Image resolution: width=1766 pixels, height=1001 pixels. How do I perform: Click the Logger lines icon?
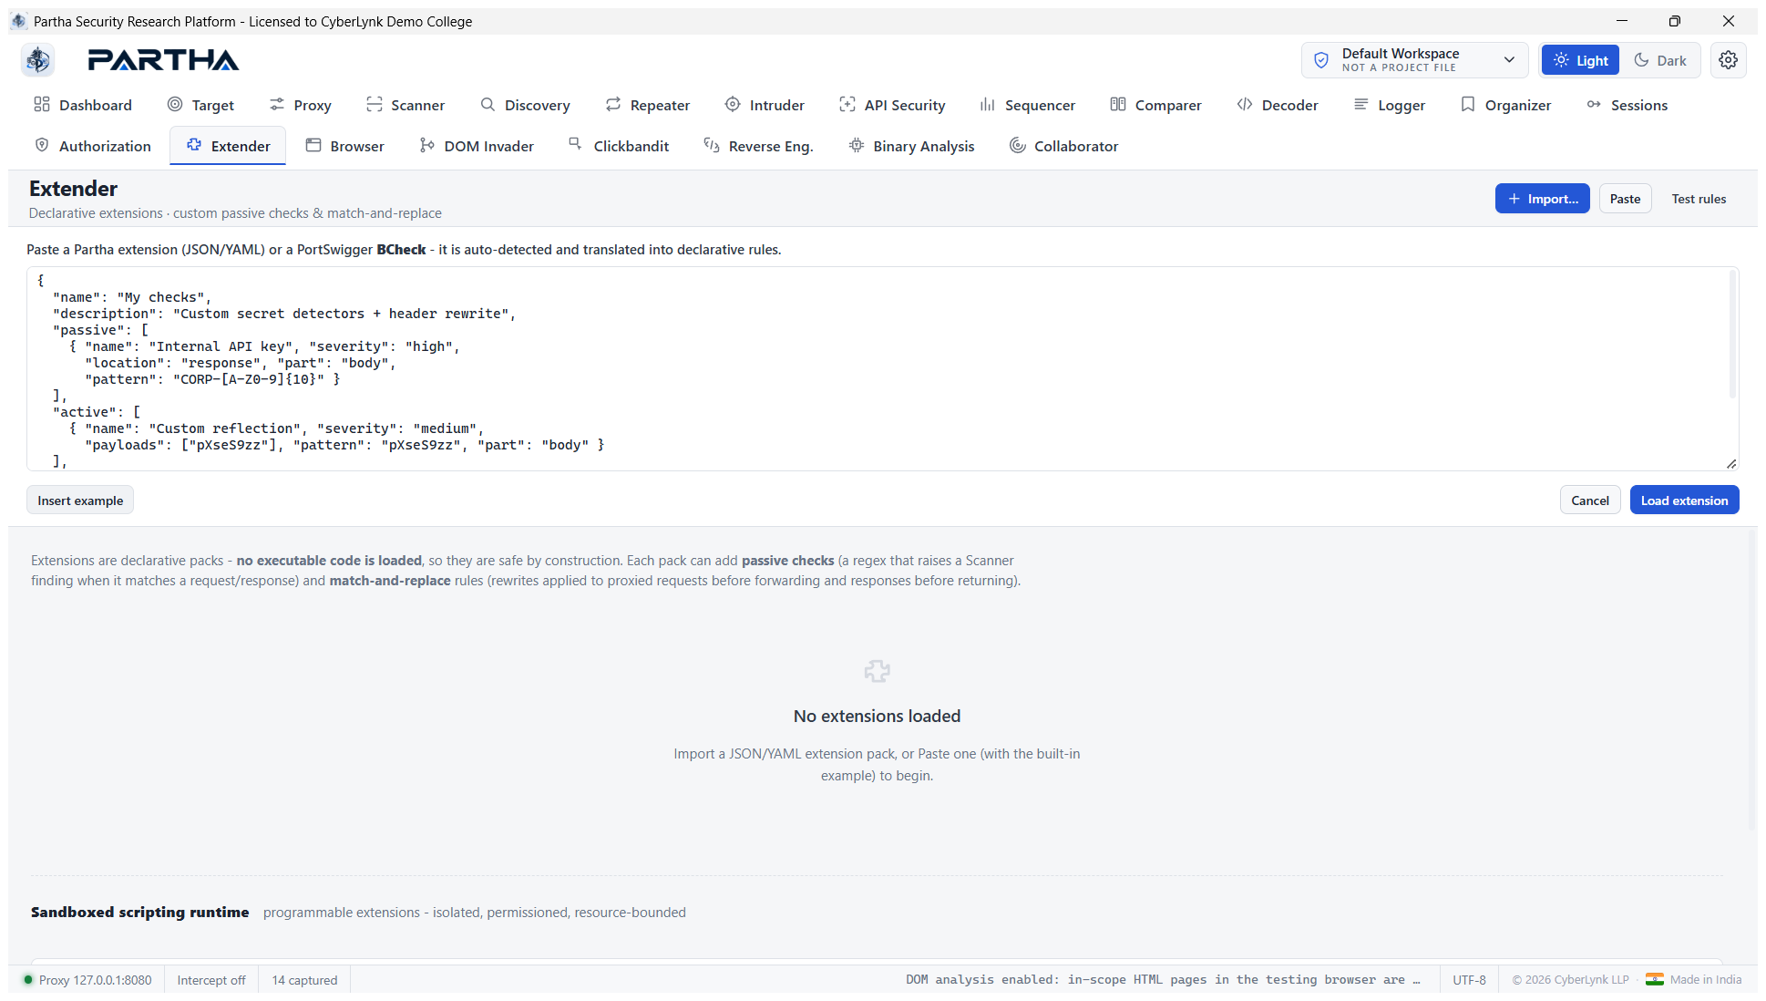click(1361, 104)
